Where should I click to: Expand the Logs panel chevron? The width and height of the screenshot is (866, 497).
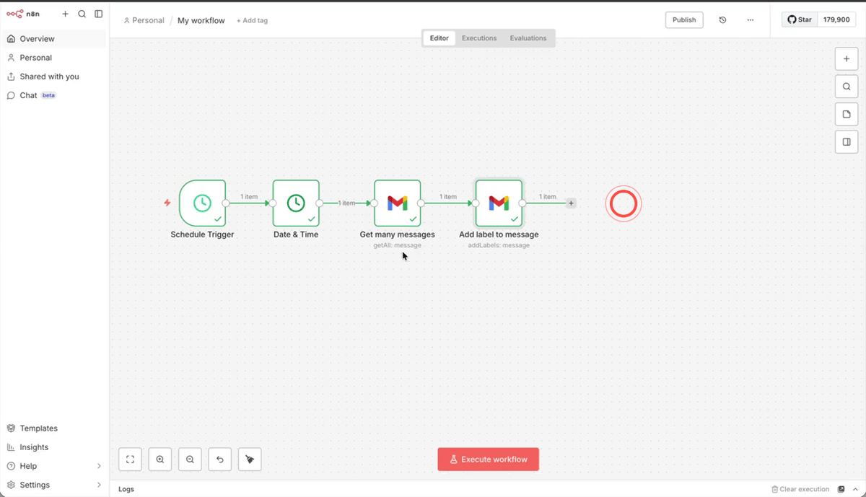click(x=855, y=489)
